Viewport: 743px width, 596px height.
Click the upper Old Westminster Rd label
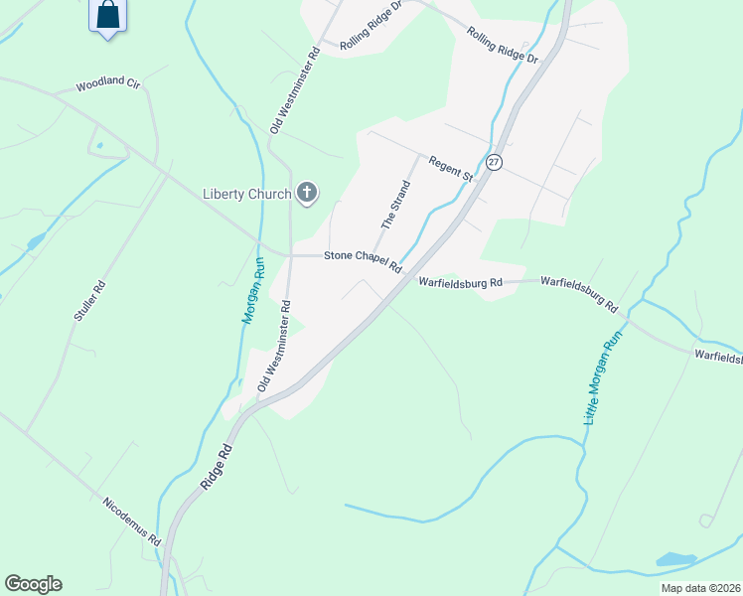pyautogui.click(x=295, y=90)
